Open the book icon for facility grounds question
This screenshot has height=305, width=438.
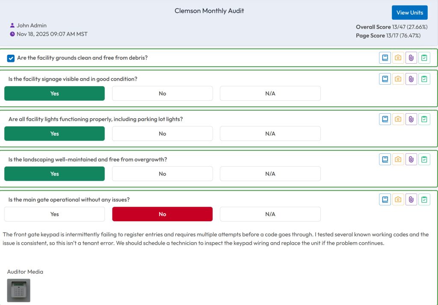(385, 58)
